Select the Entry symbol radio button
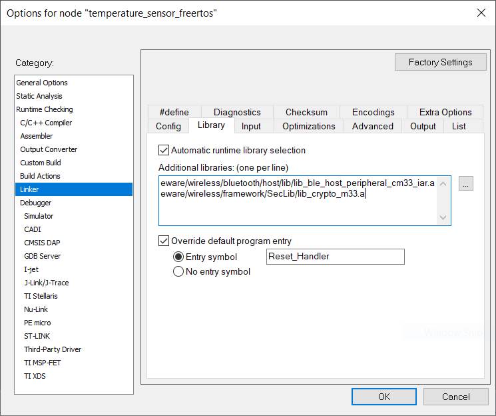Screen dimensions: 496x416 178,257
